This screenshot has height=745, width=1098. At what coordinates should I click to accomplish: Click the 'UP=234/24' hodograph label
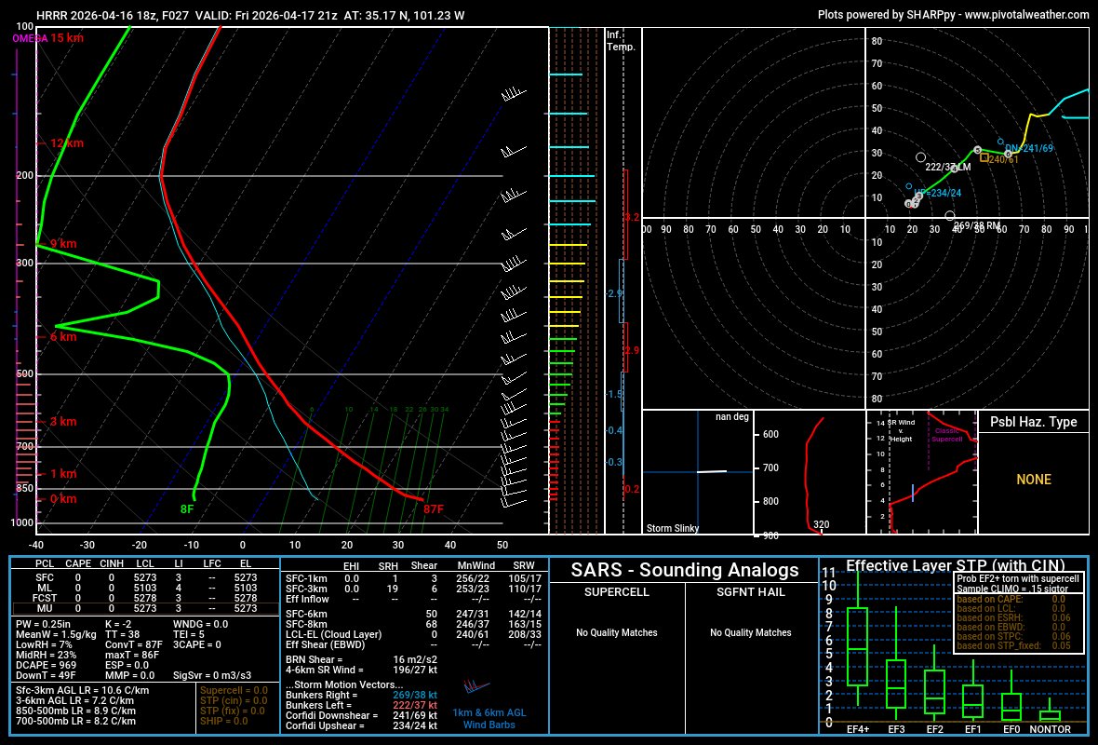point(938,193)
